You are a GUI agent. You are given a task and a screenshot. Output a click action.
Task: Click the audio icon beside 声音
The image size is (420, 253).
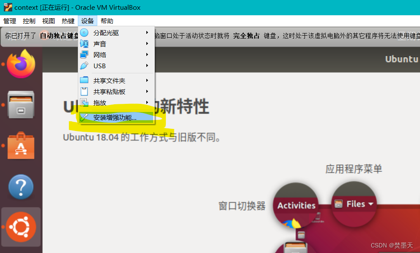84,44
